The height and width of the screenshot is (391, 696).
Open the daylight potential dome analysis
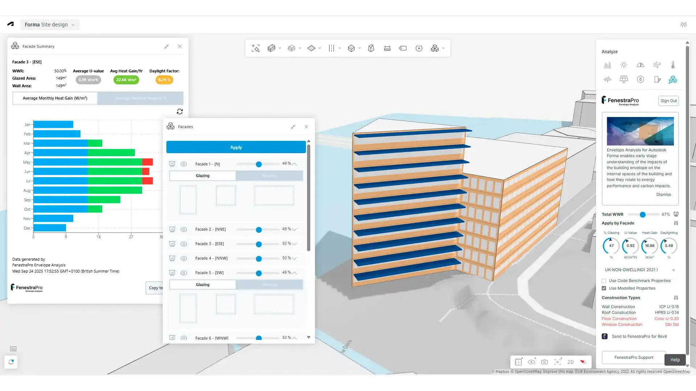(x=641, y=65)
